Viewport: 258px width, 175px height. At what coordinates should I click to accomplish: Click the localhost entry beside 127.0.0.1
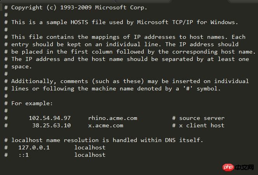[90, 148]
